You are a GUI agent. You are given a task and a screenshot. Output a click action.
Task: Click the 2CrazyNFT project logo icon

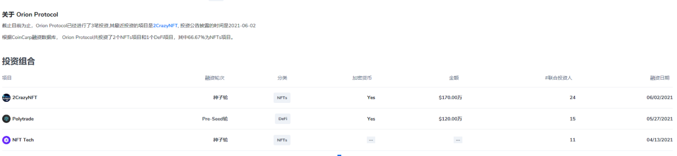[x=6, y=98]
